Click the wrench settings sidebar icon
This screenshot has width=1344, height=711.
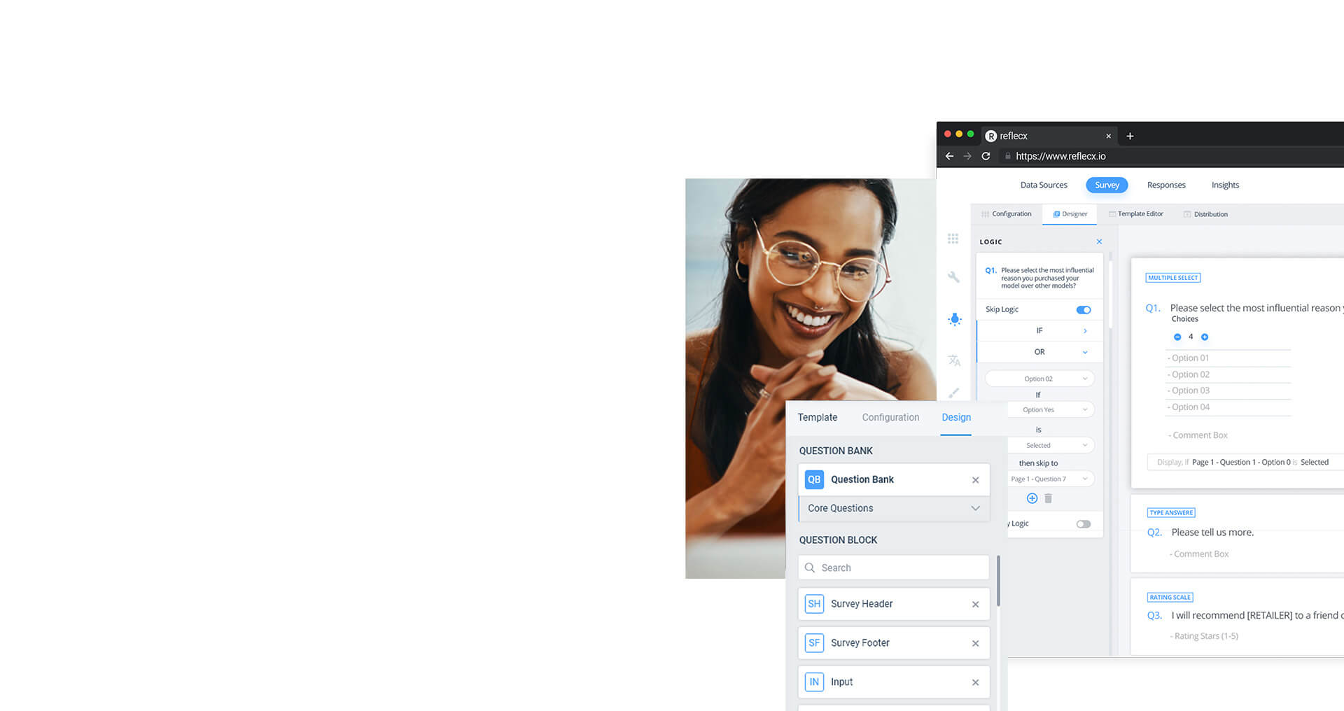(x=953, y=277)
